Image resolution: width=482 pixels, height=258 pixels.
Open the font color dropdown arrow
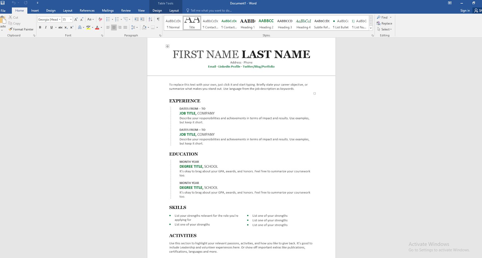click(101, 27)
